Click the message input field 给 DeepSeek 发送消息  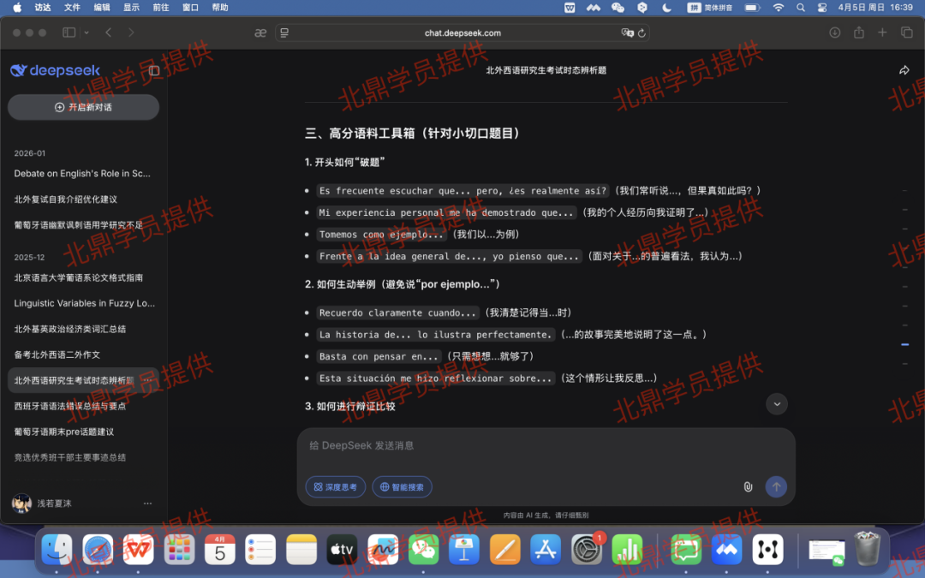(546, 448)
